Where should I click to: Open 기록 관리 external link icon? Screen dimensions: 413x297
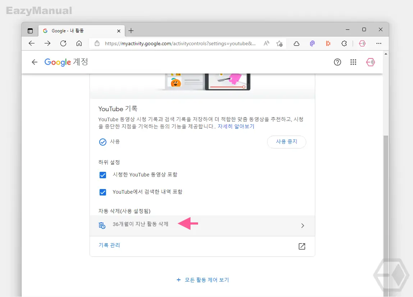tap(302, 246)
